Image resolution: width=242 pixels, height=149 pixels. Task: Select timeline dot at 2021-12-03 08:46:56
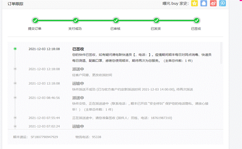15,98
